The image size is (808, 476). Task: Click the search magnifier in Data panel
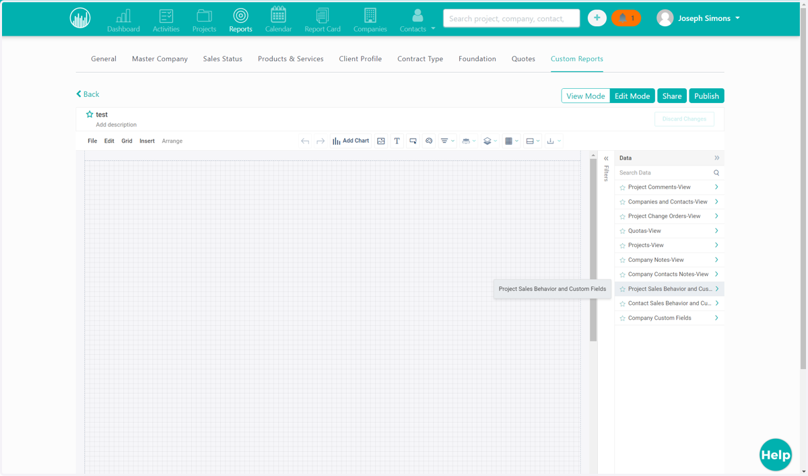point(716,173)
